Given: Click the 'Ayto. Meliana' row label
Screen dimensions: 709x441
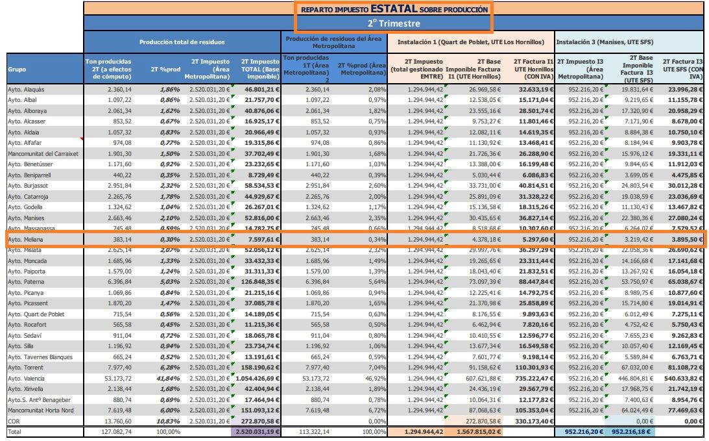Looking at the screenshot, I should point(44,240).
